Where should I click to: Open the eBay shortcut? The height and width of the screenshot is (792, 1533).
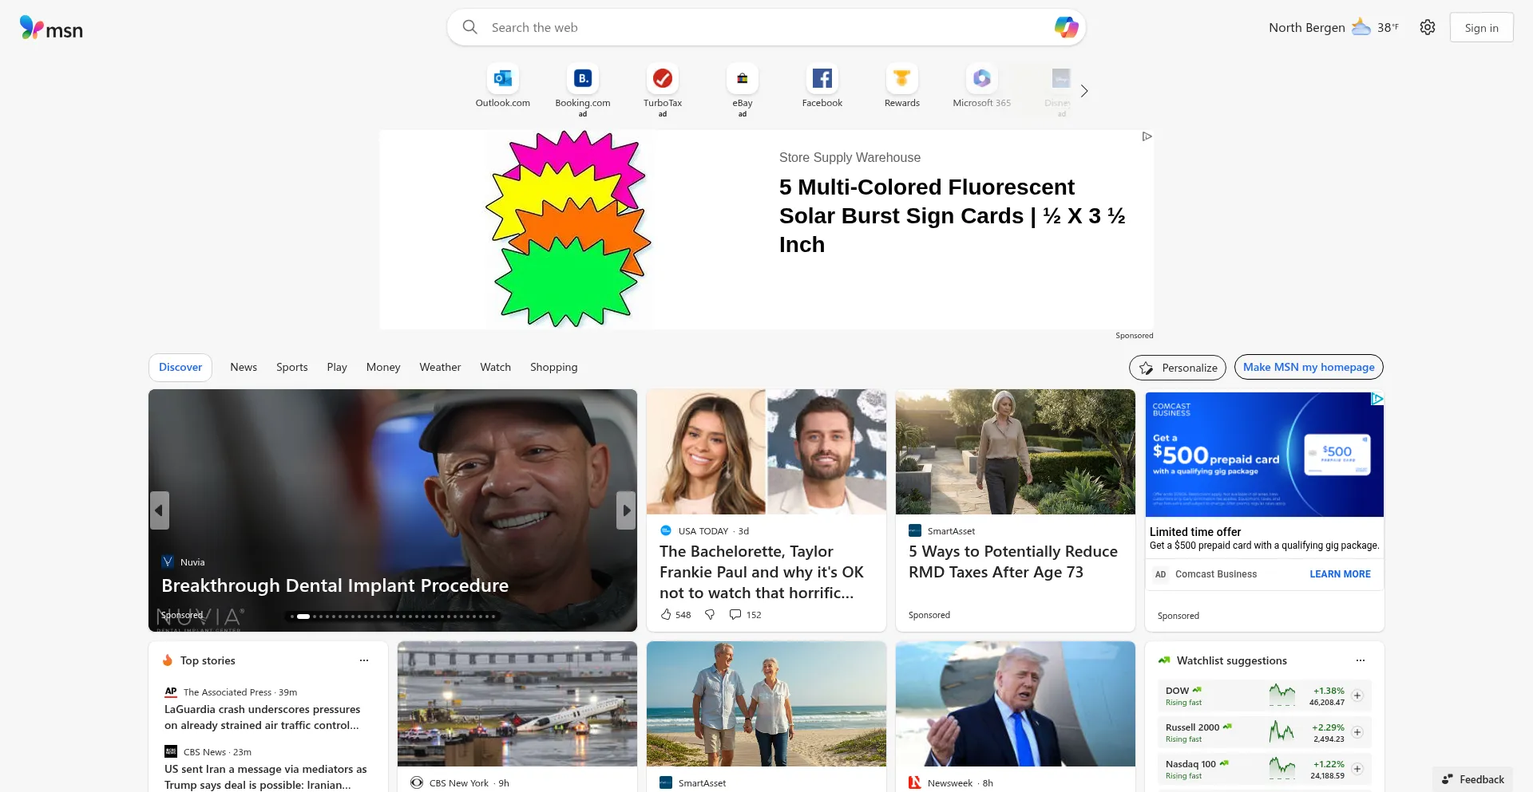[743, 90]
